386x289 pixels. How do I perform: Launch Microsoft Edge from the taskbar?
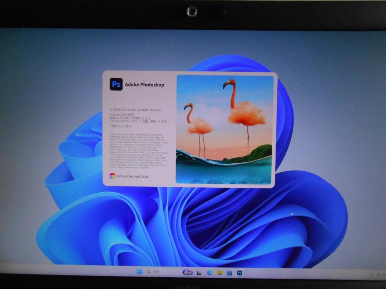209,272
